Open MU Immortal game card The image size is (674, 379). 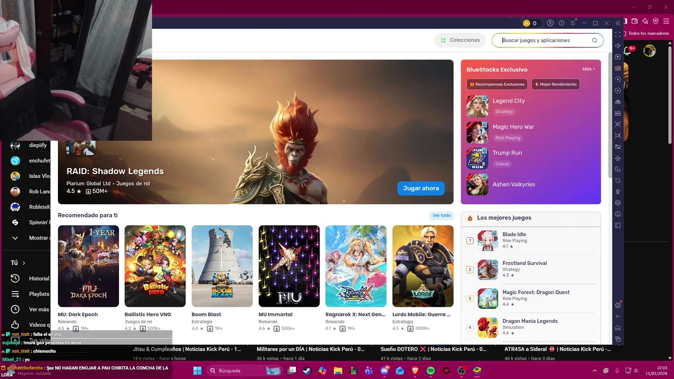coord(289,278)
